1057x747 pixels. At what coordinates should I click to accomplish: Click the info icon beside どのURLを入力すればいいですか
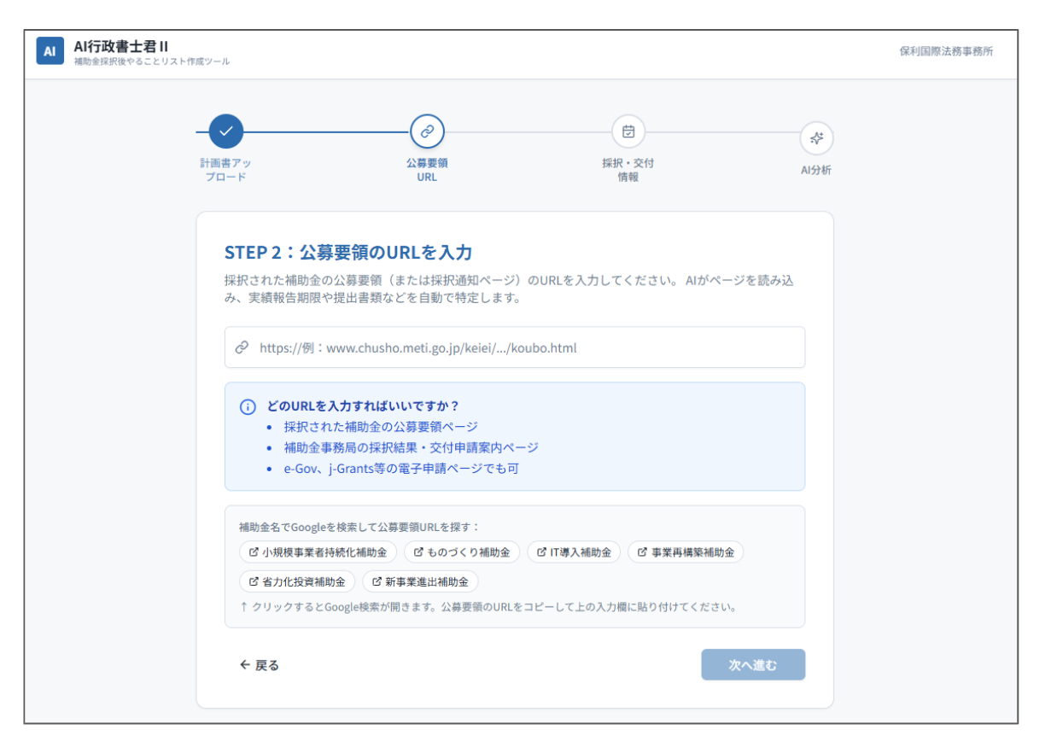pyautogui.click(x=248, y=406)
